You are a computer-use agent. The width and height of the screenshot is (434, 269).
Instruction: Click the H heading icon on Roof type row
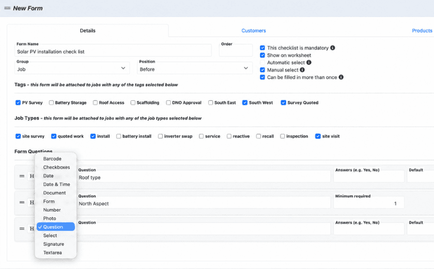(32, 176)
